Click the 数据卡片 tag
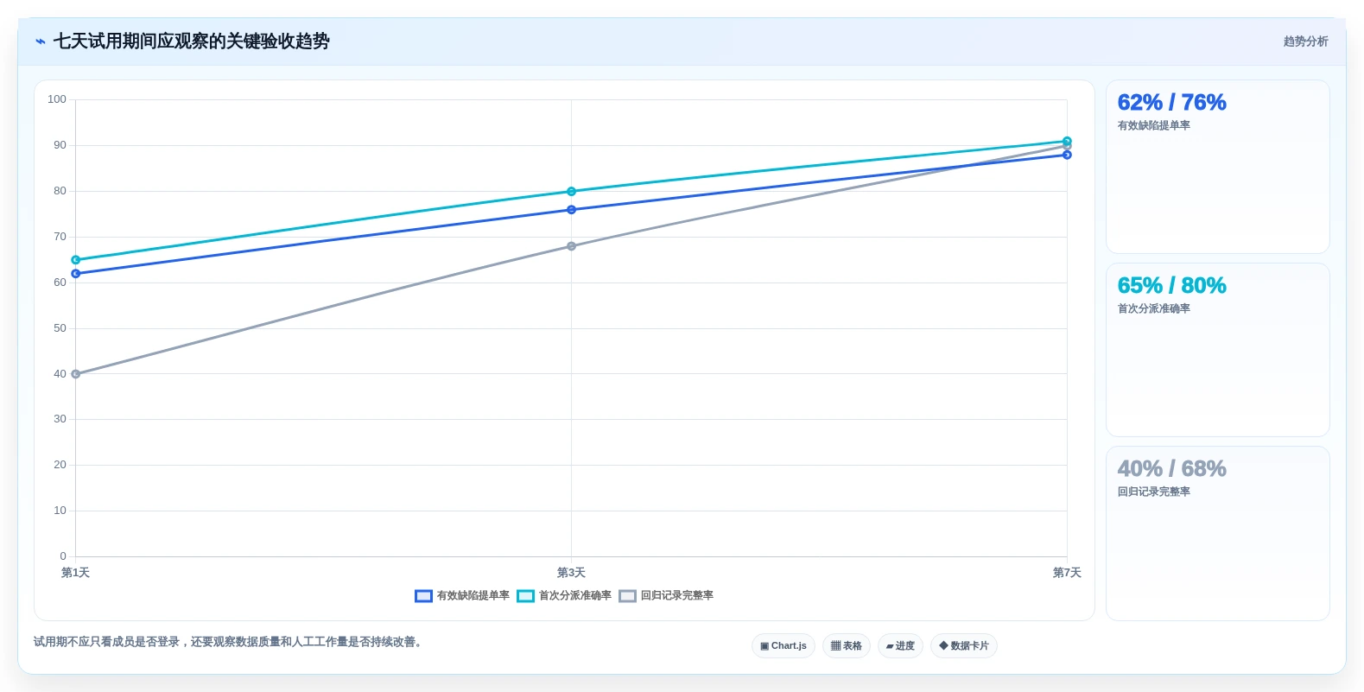Viewport: 1364px width, 692px height. pos(964,646)
